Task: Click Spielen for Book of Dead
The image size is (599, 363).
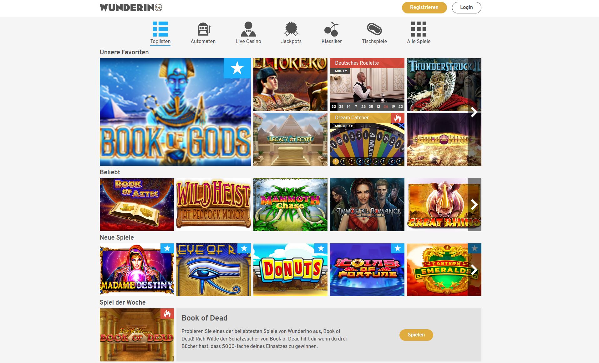Action: (x=416, y=335)
